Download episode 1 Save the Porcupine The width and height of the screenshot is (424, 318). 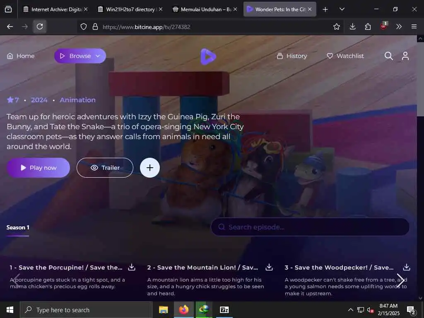click(x=132, y=267)
